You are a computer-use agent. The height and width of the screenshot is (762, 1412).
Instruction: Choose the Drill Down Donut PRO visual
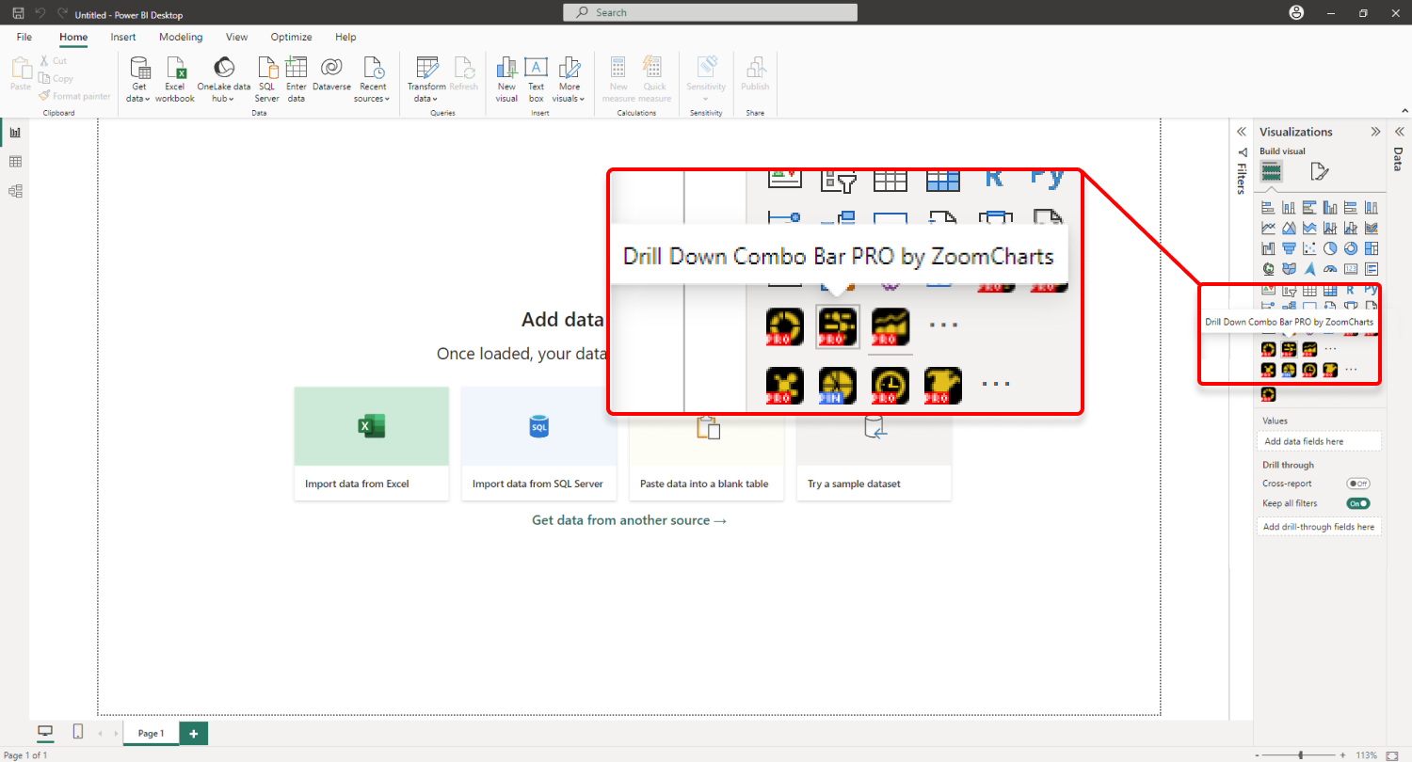pyautogui.click(x=1268, y=349)
